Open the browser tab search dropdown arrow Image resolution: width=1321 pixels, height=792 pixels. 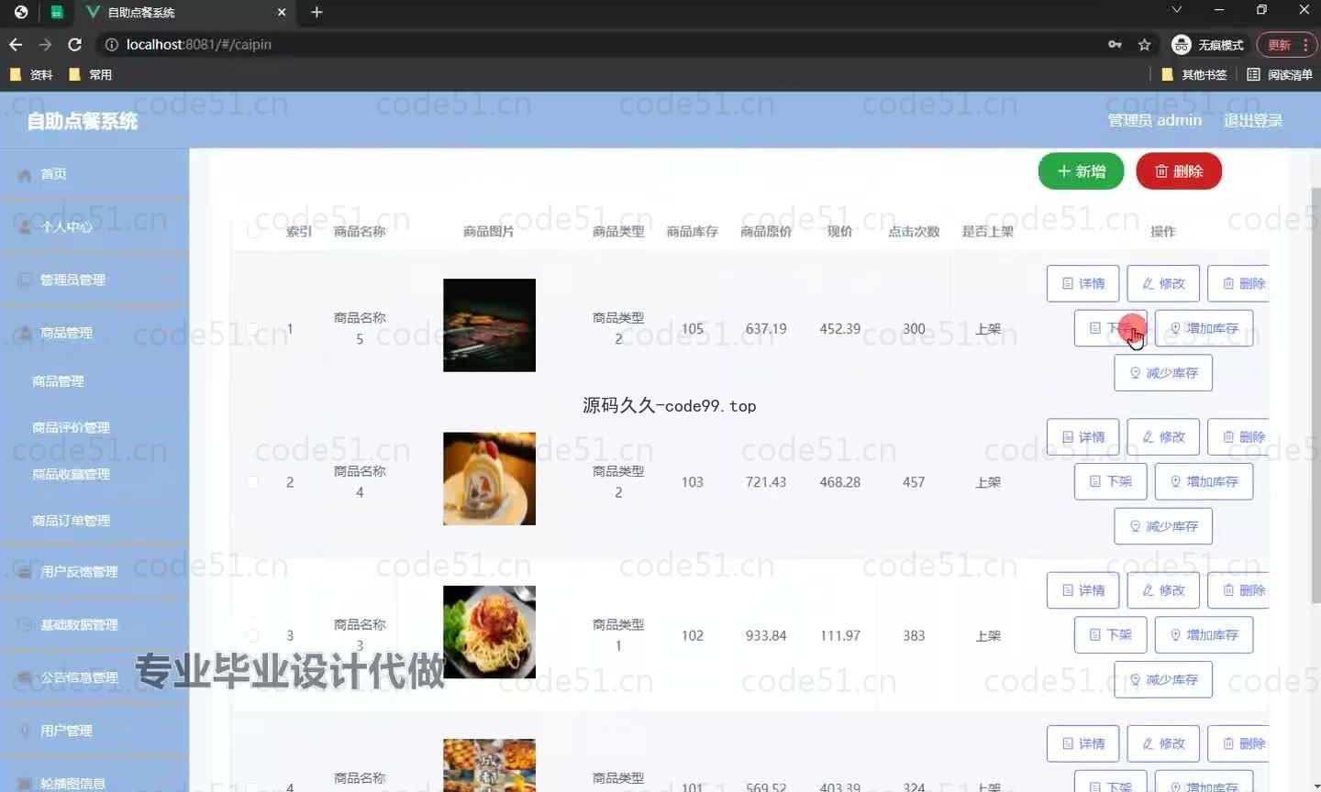click(x=1176, y=9)
